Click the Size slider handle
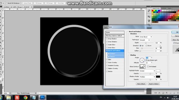The width and height of the screenshot is (179, 100). point(142,48)
